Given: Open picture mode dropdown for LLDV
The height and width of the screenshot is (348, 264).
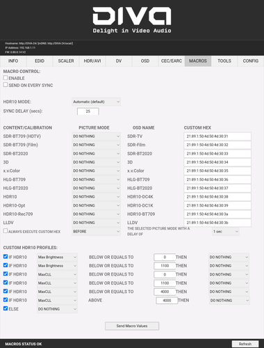Looking at the screenshot, I should click(x=96, y=223).
